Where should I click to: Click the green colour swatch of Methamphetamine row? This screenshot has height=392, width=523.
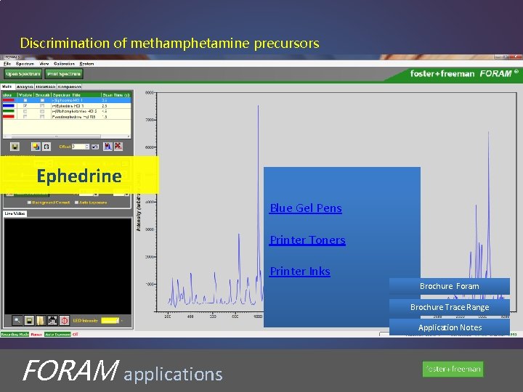[9, 111]
